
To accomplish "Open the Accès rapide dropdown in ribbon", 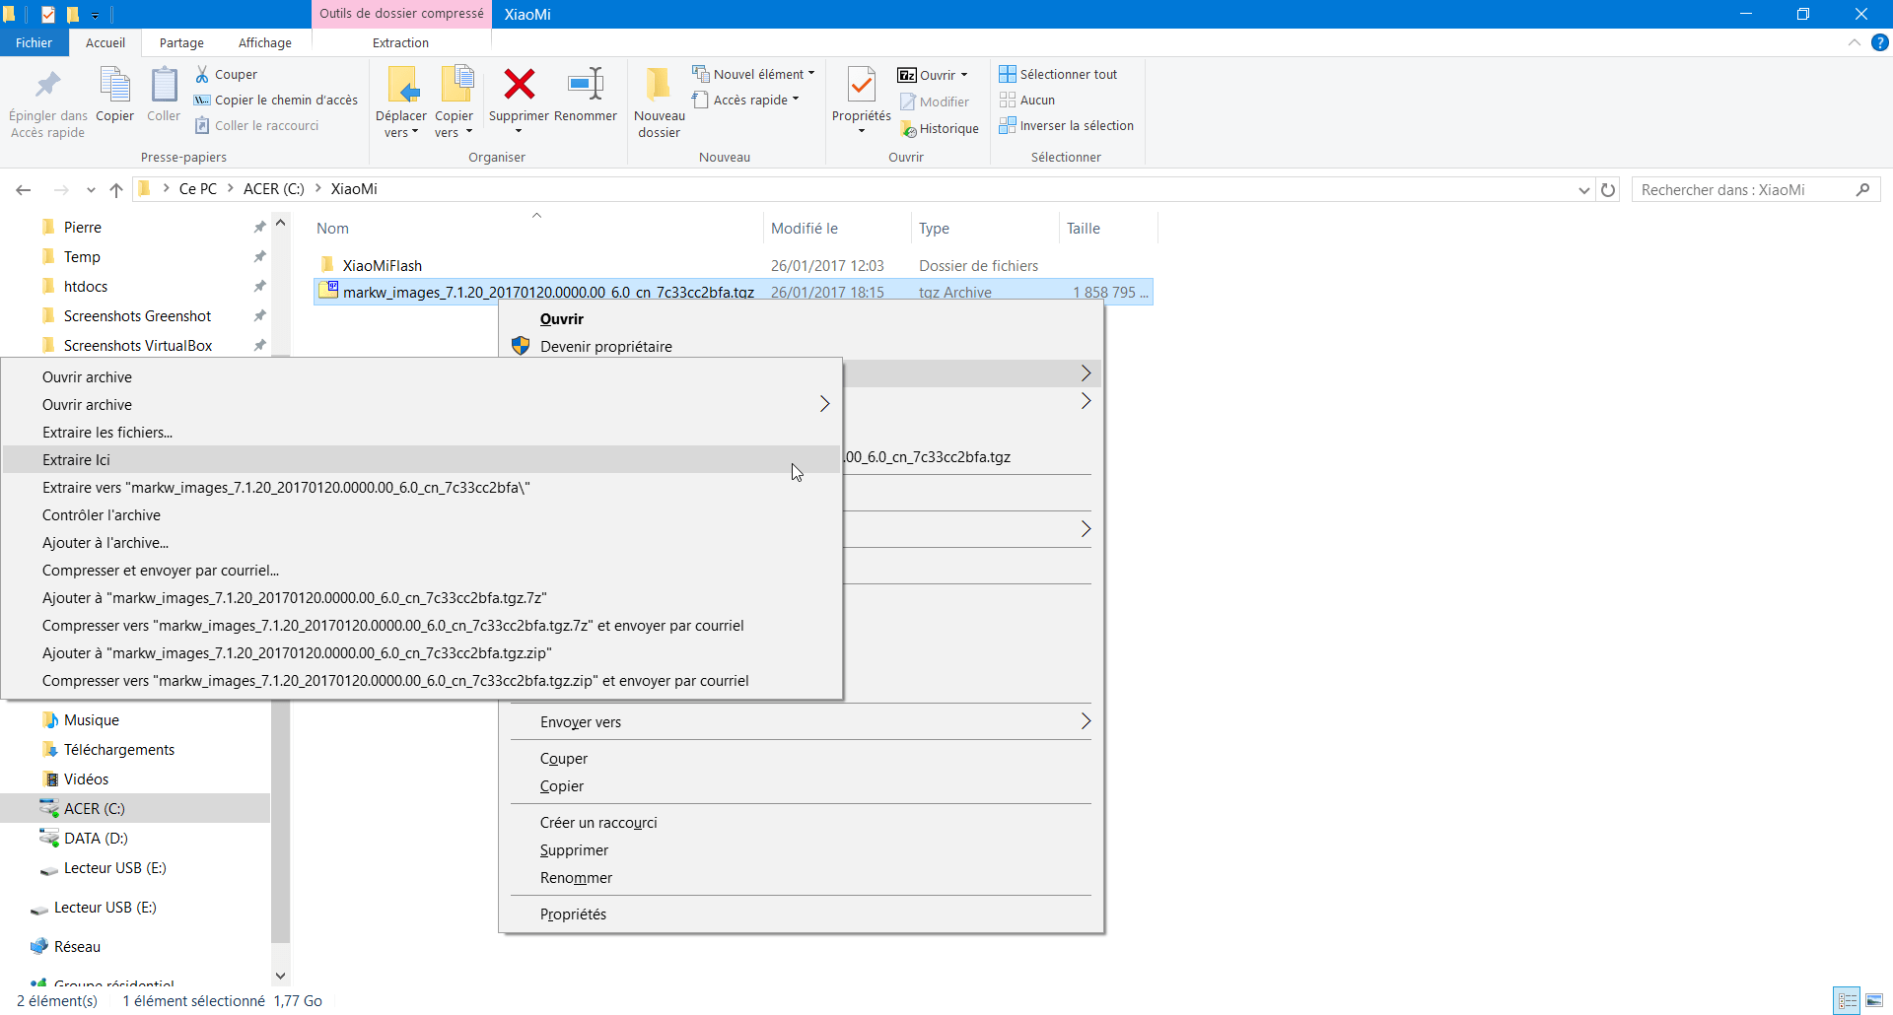I will coord(745,100).
